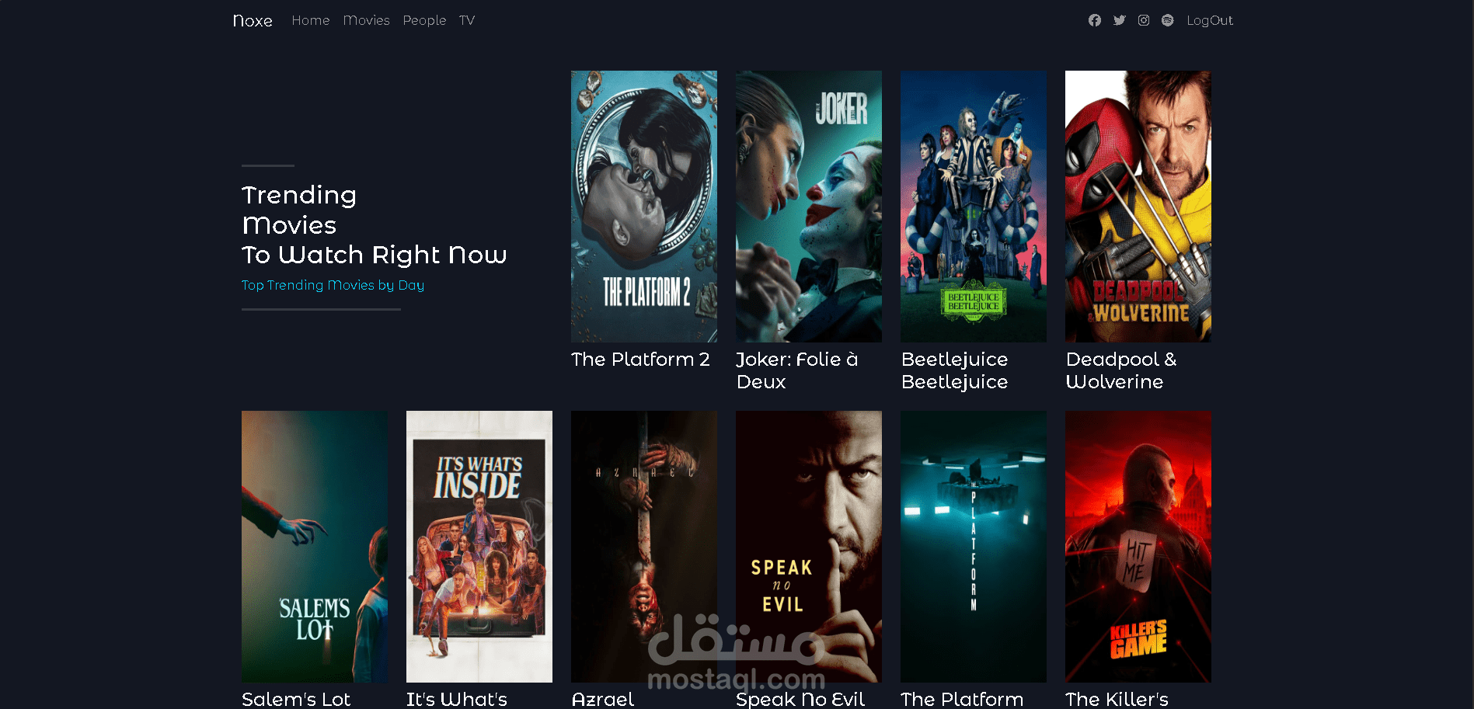Open the Azrael movie poster
This screenshot has width=1474, height=709.
coord(644,547)
